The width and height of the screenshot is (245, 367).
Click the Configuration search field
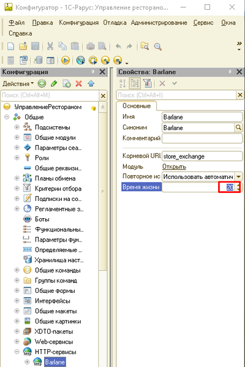point(50,95)
